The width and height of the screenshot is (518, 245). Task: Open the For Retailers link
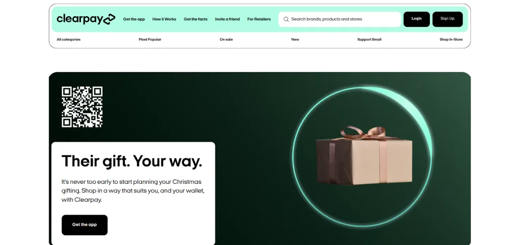(259, 19)
